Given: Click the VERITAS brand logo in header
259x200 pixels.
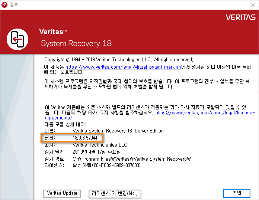Looking at the screenshot, I should (x=241, y=17).
